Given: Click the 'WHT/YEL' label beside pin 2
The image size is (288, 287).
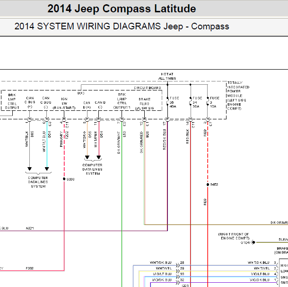Looking at the screenshot, I should pyautogui.click(x=262, y=269).
